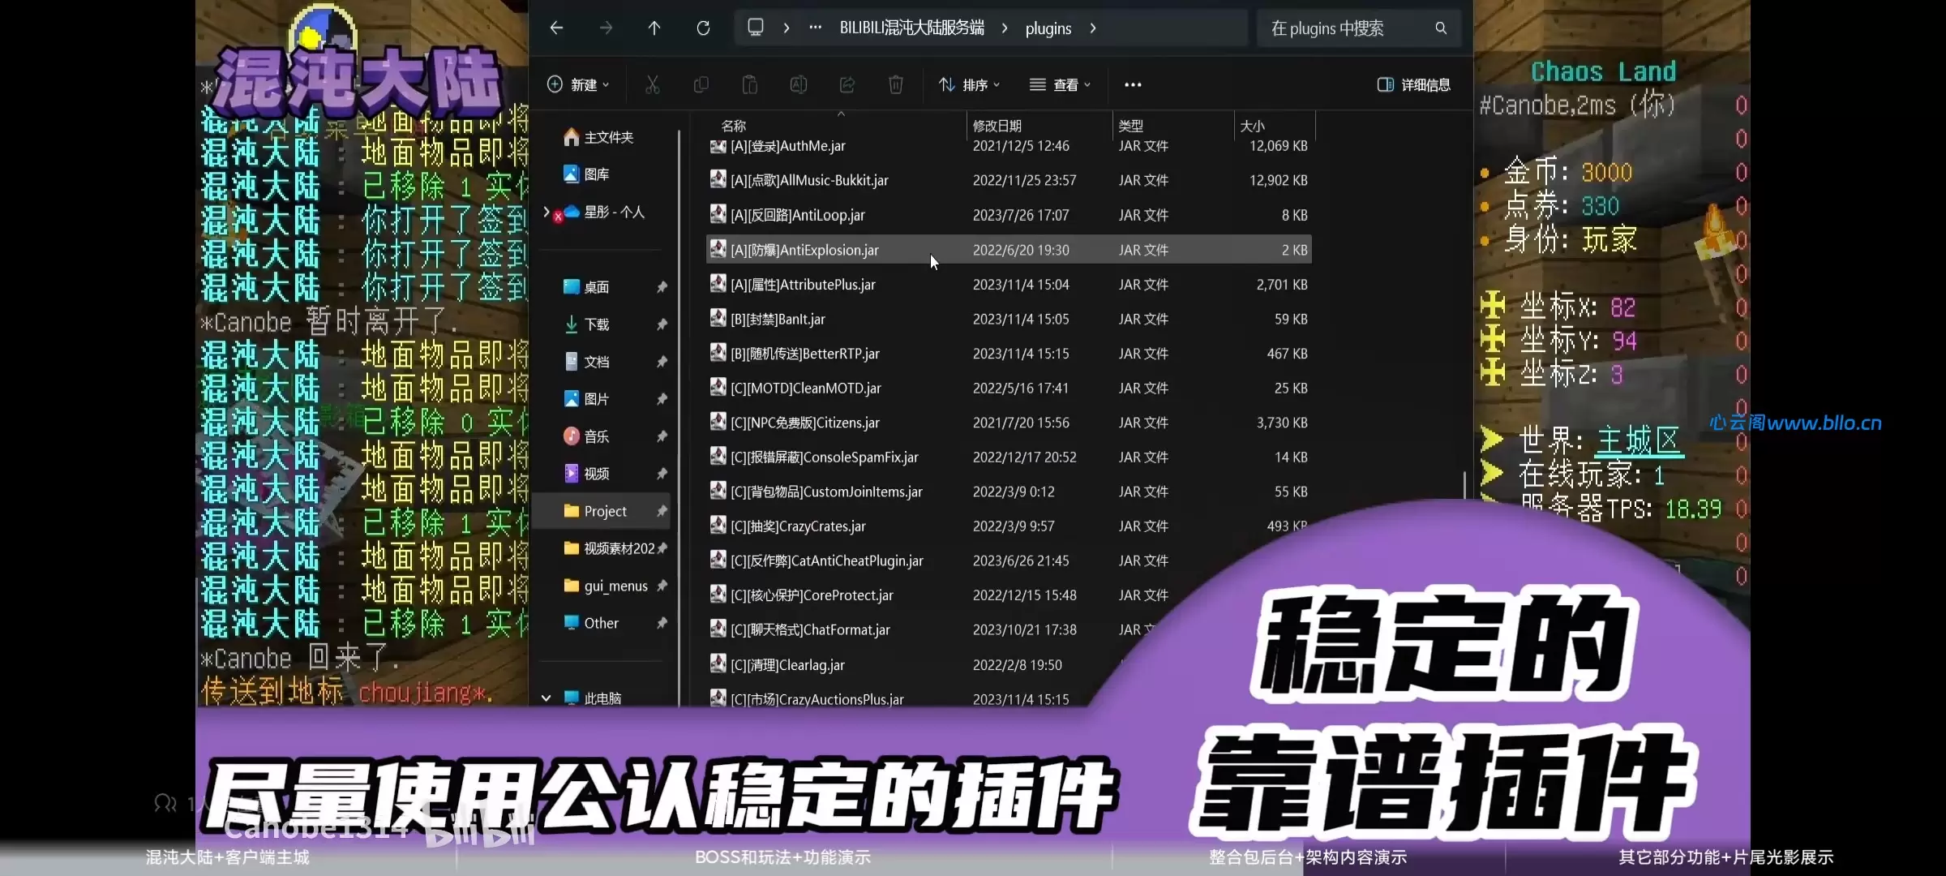Go back with the Back arrow
This screenshot has height=876, width=1946.
556,28
